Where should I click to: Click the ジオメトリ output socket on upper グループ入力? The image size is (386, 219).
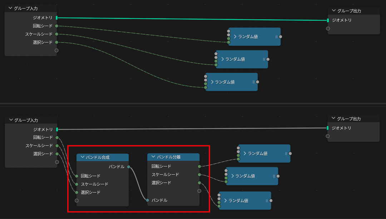[x=56, y=17]
